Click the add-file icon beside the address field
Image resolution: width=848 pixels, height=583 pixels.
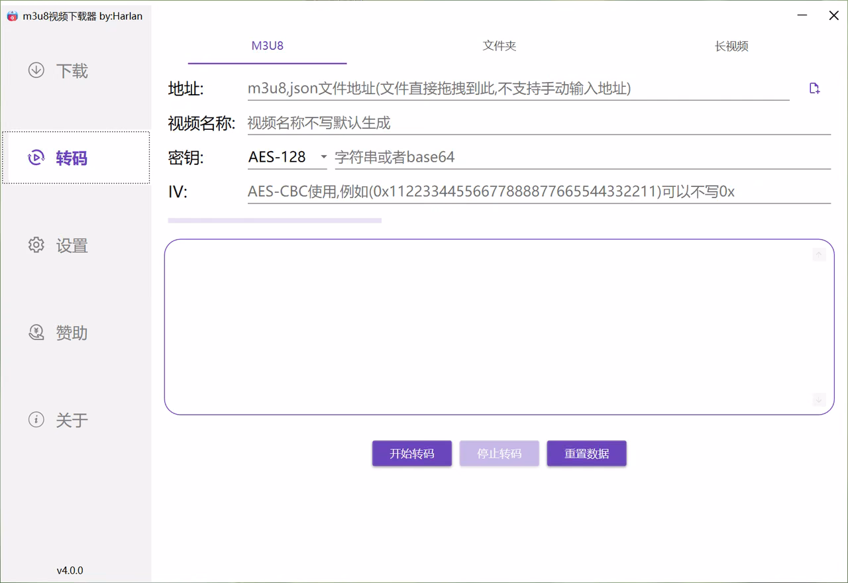click(x=814, y=88)
